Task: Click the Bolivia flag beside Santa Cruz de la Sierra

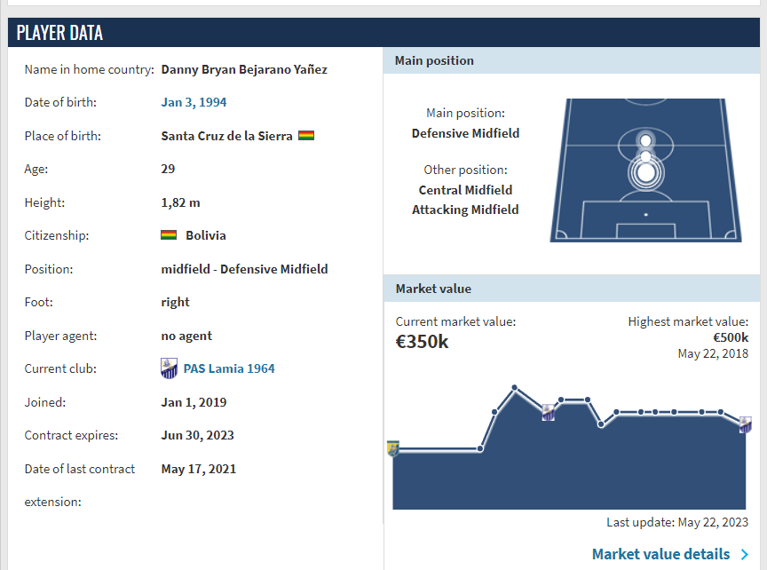Action: pos(306,136)
